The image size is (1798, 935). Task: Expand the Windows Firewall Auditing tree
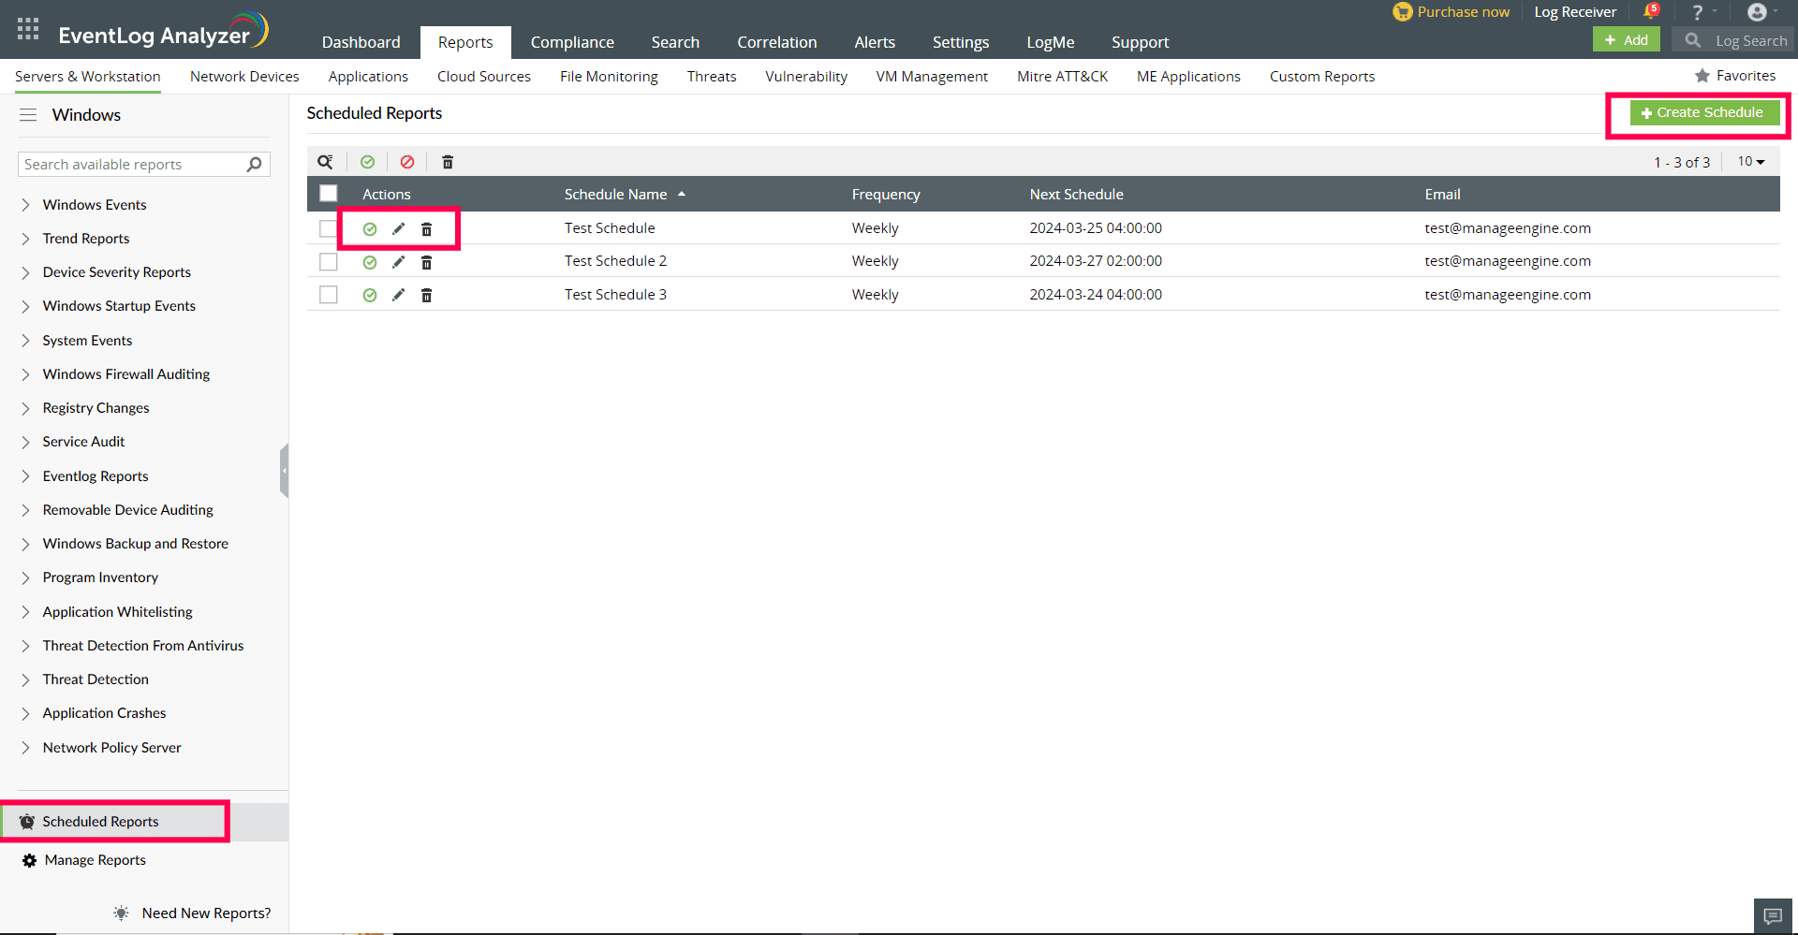[26, 374]
